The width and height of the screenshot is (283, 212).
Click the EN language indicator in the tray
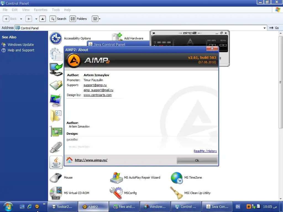(x=238, y=206)
